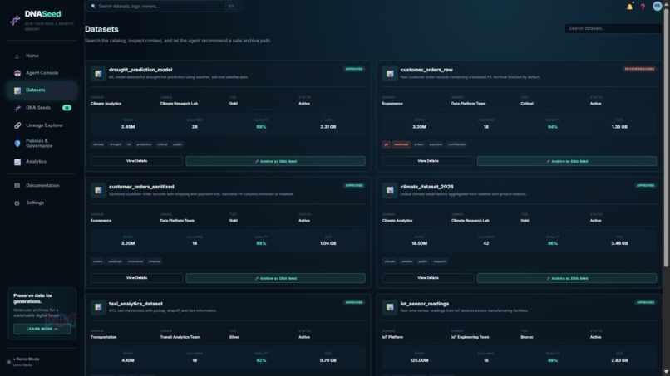
Task: Open Analytics from sidebar
Action: click(42, 162)
